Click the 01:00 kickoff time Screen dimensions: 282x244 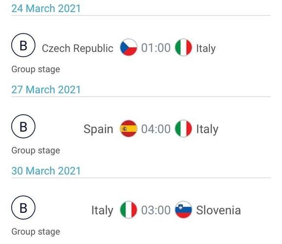click(156, 48)
